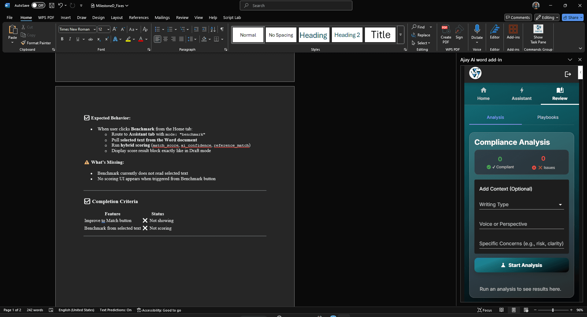The image size is (587, 317).
Task: Apply Underline formatting
Action: 78,39
